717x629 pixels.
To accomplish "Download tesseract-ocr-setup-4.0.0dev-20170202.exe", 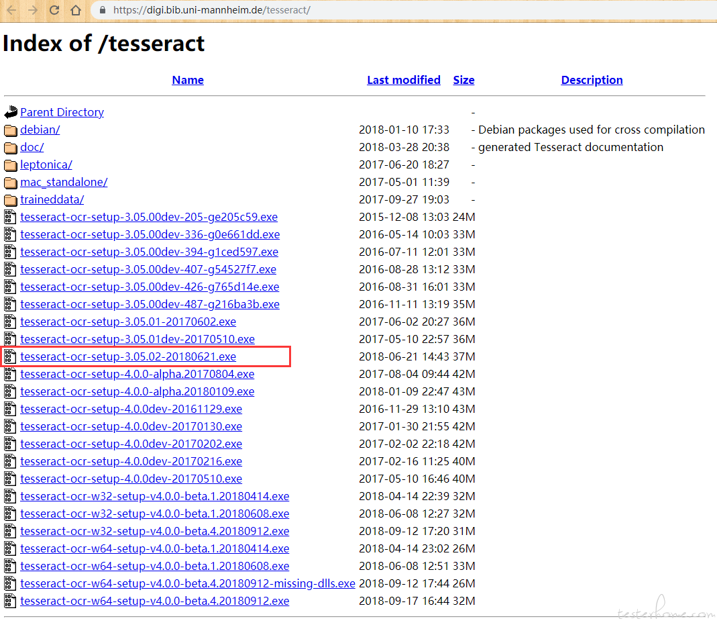I will tap(131, 444).
